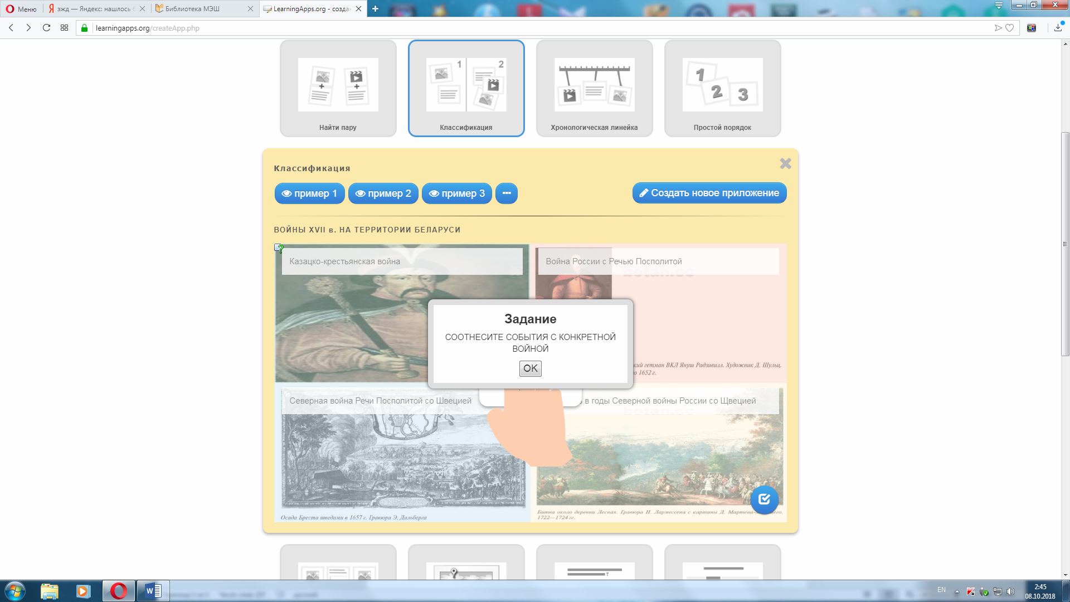The image size is (1070, 602).
Task: Click the blue check-answers button
Action: pos(765,499)
